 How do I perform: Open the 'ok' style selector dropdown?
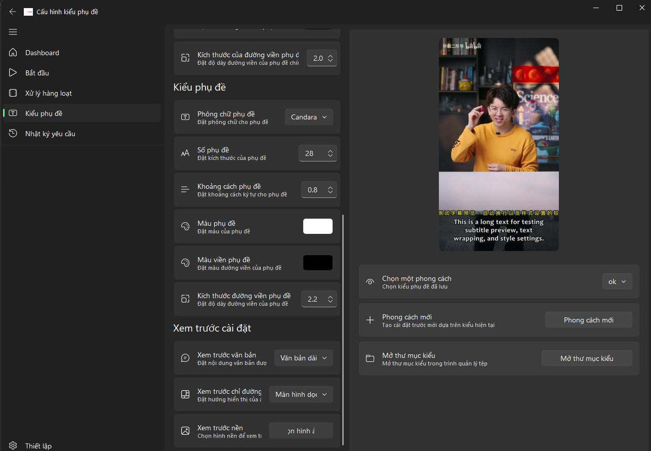pyautogui.click(x=617, y=281)
